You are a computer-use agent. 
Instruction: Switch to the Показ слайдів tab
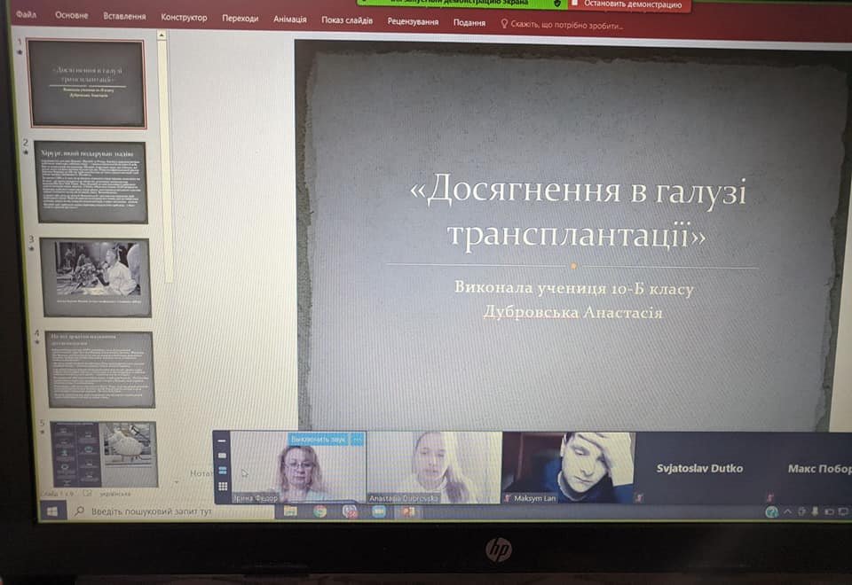point(347,20)
